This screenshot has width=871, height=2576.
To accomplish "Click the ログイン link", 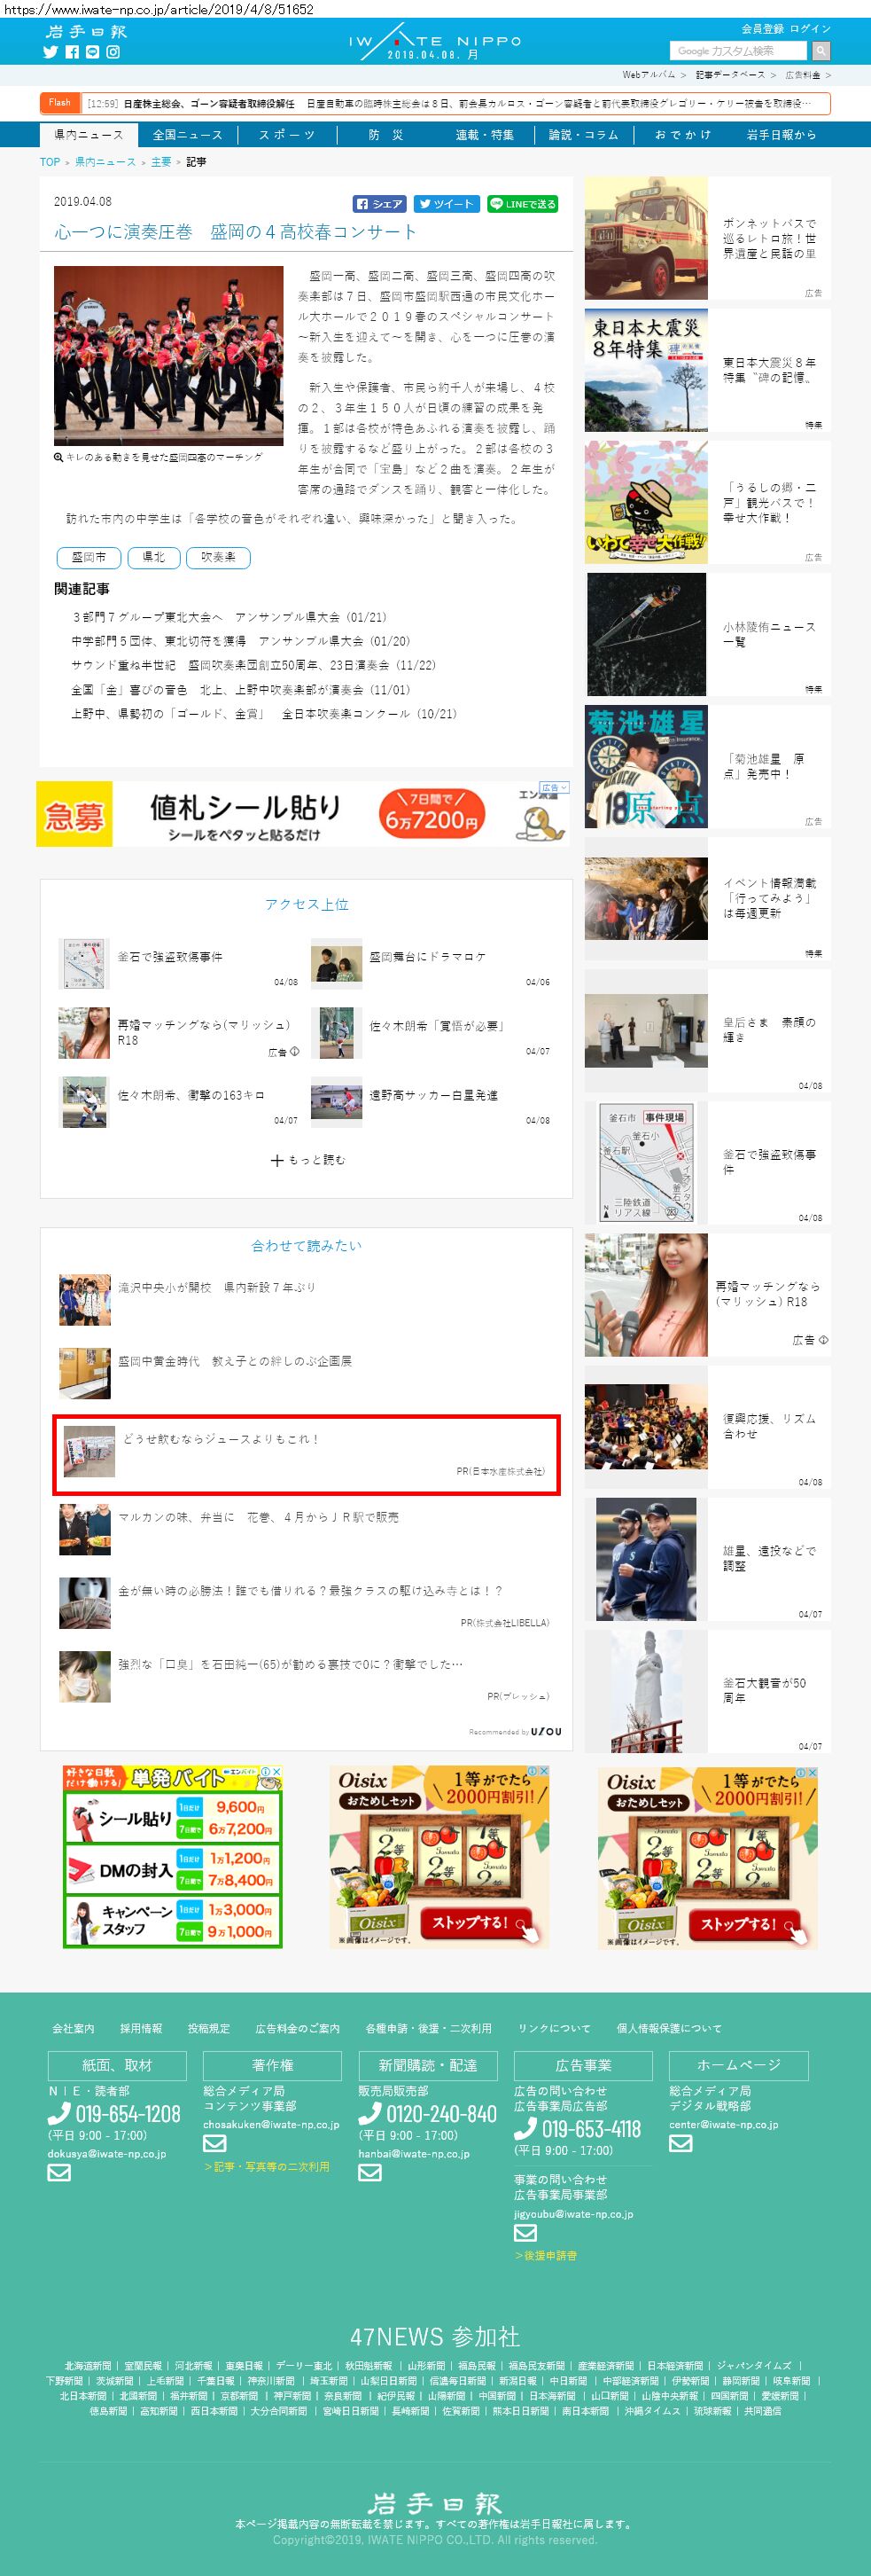I will click(810, 29).
